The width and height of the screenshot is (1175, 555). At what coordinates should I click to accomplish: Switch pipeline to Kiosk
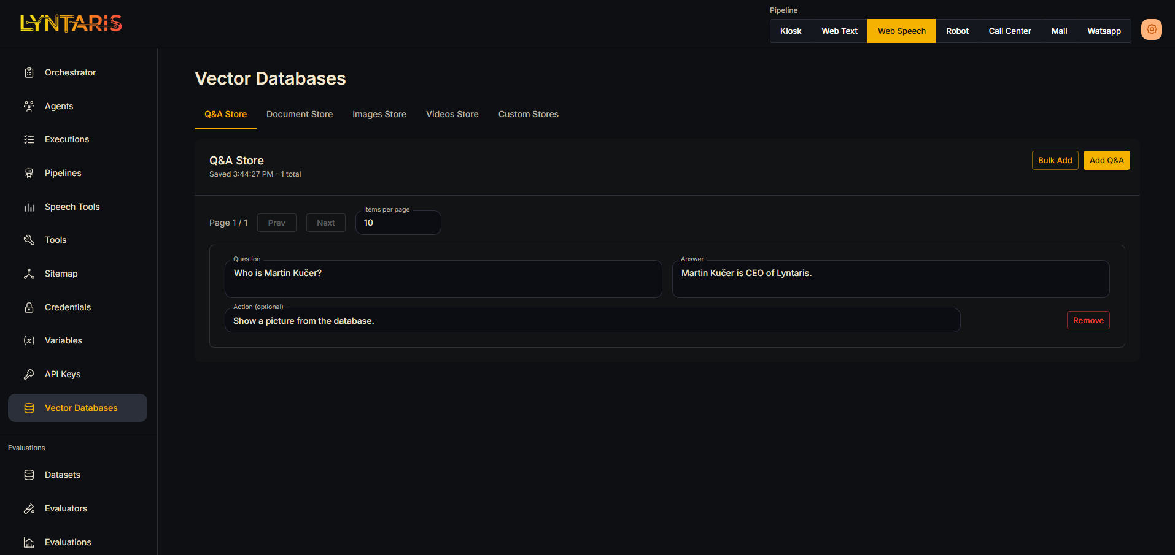coord(790,31)
